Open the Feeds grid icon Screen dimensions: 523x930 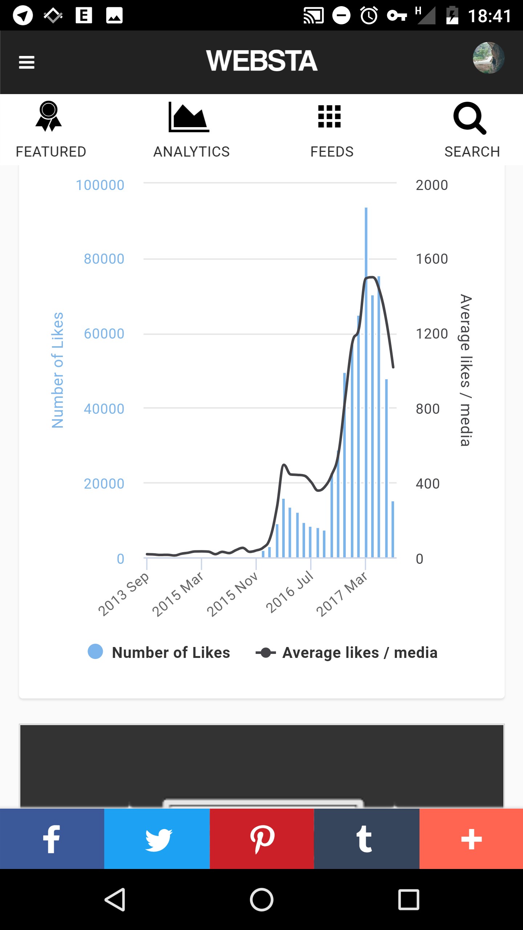pyautogui.click(x=329, y=117)
